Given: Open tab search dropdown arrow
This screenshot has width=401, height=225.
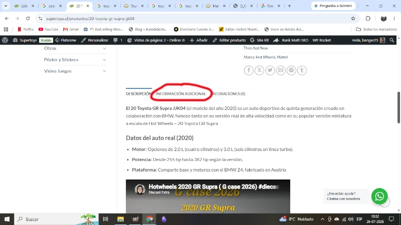Looking at the screenshot, I should [6, 6].
